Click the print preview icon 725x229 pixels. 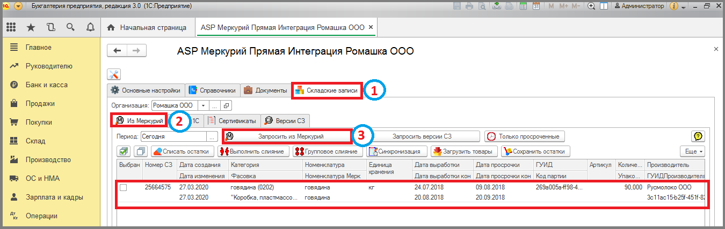click(481, 6)
